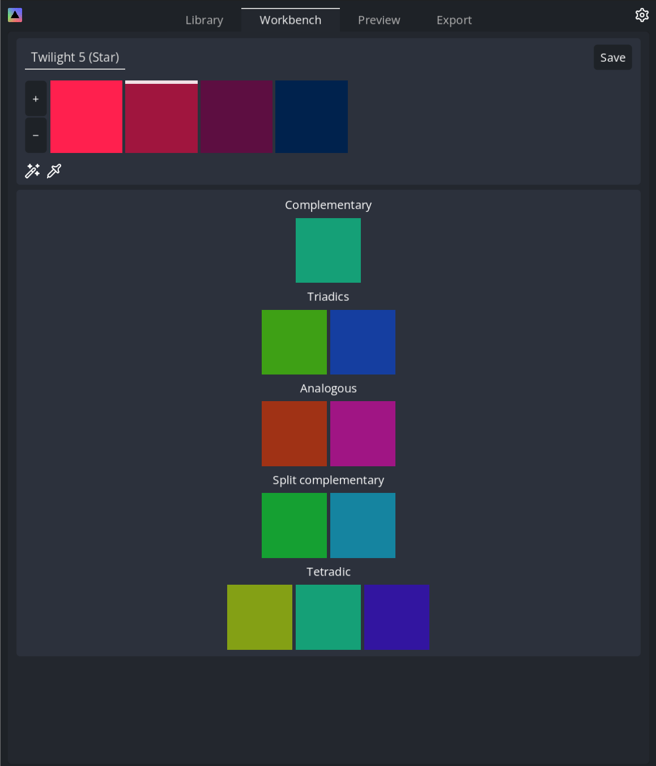The height and width of the screenshot is (766, 656).
Task: Choose the magenta Analogous swatch
Action: [363, 433]
